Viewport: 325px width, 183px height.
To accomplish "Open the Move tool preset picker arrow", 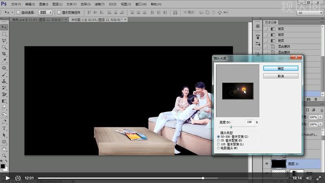I will [x=12, y=13].
